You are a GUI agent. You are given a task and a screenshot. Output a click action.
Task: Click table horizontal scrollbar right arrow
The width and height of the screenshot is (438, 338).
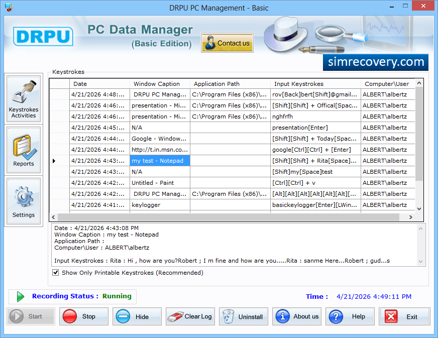(x=411, y=217)
